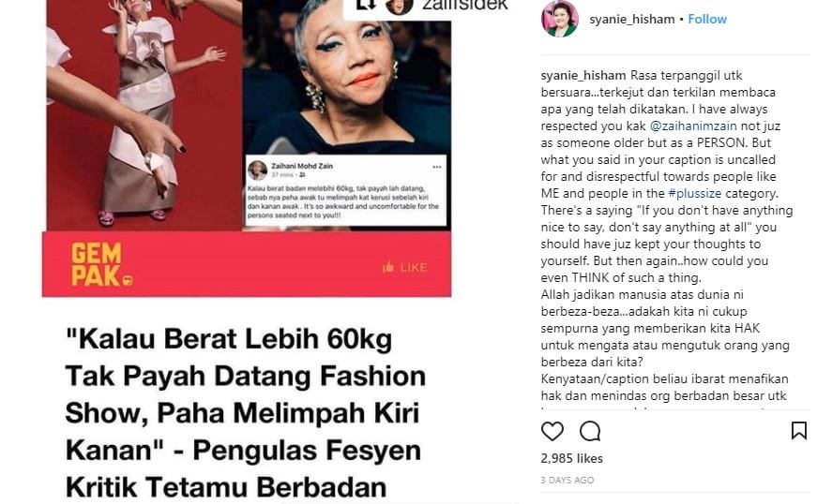Click the thumbs-up LIKE icon on the Gempak banner

pos(388,267)
